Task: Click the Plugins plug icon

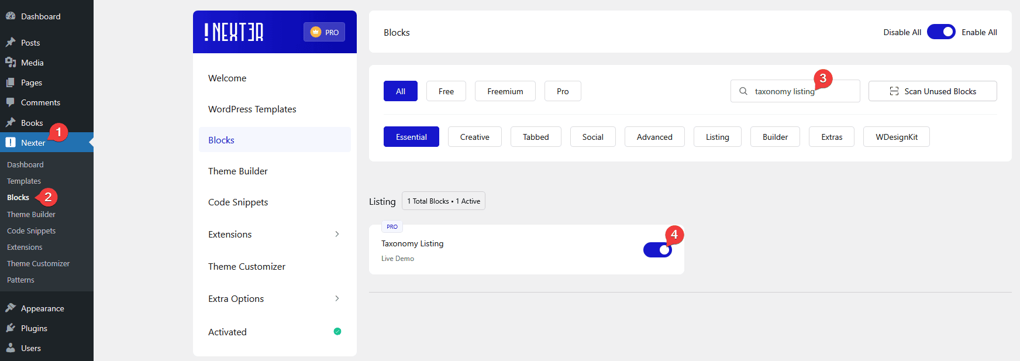Action: (11, 328)
